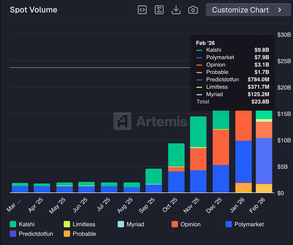Click the download data icon
The height and width of the screenshot is (245, 293).
click(x=176, y=10)
